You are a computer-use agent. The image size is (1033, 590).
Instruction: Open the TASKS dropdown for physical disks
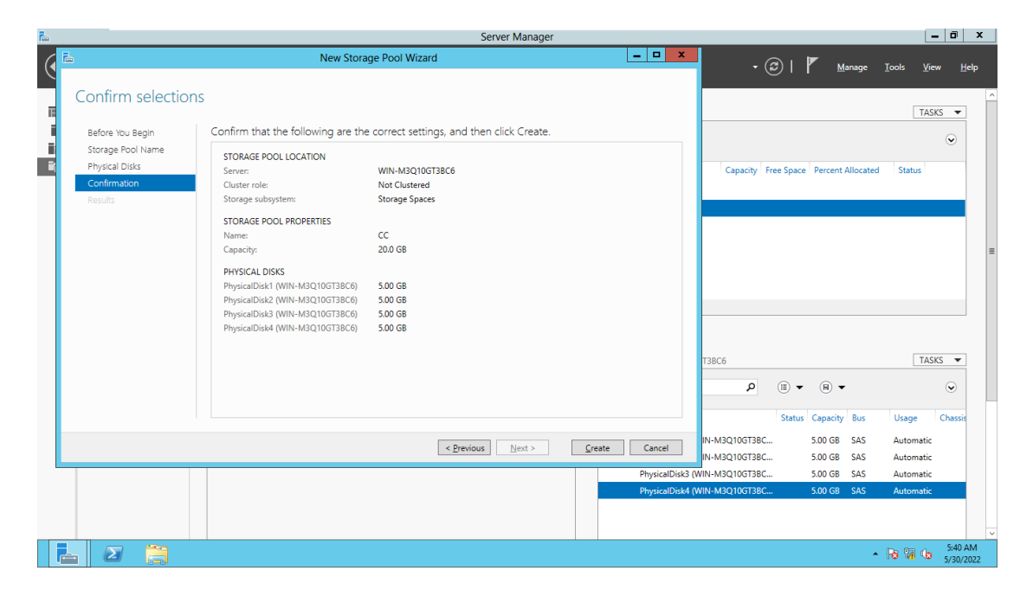point(939,360)
